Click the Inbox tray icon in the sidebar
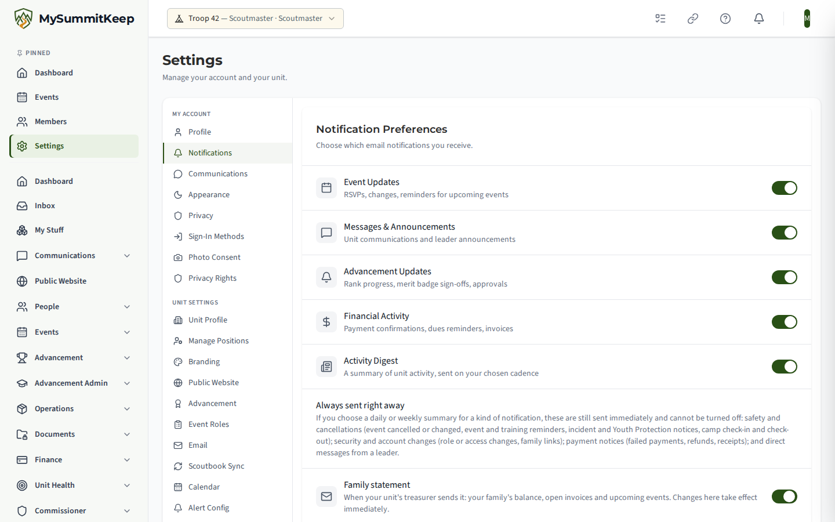 click(22, 206)
